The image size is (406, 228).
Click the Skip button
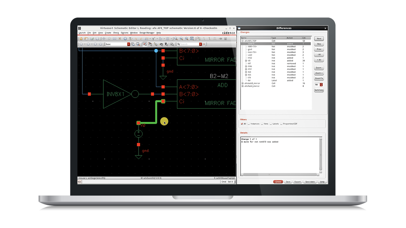(x=319, y=44)
